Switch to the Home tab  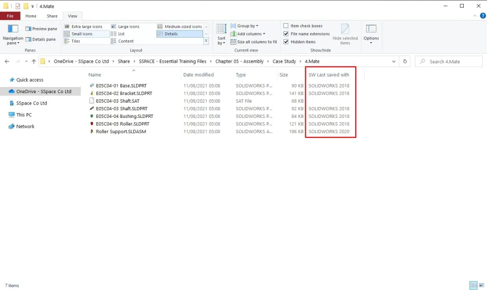click(31, 16)
